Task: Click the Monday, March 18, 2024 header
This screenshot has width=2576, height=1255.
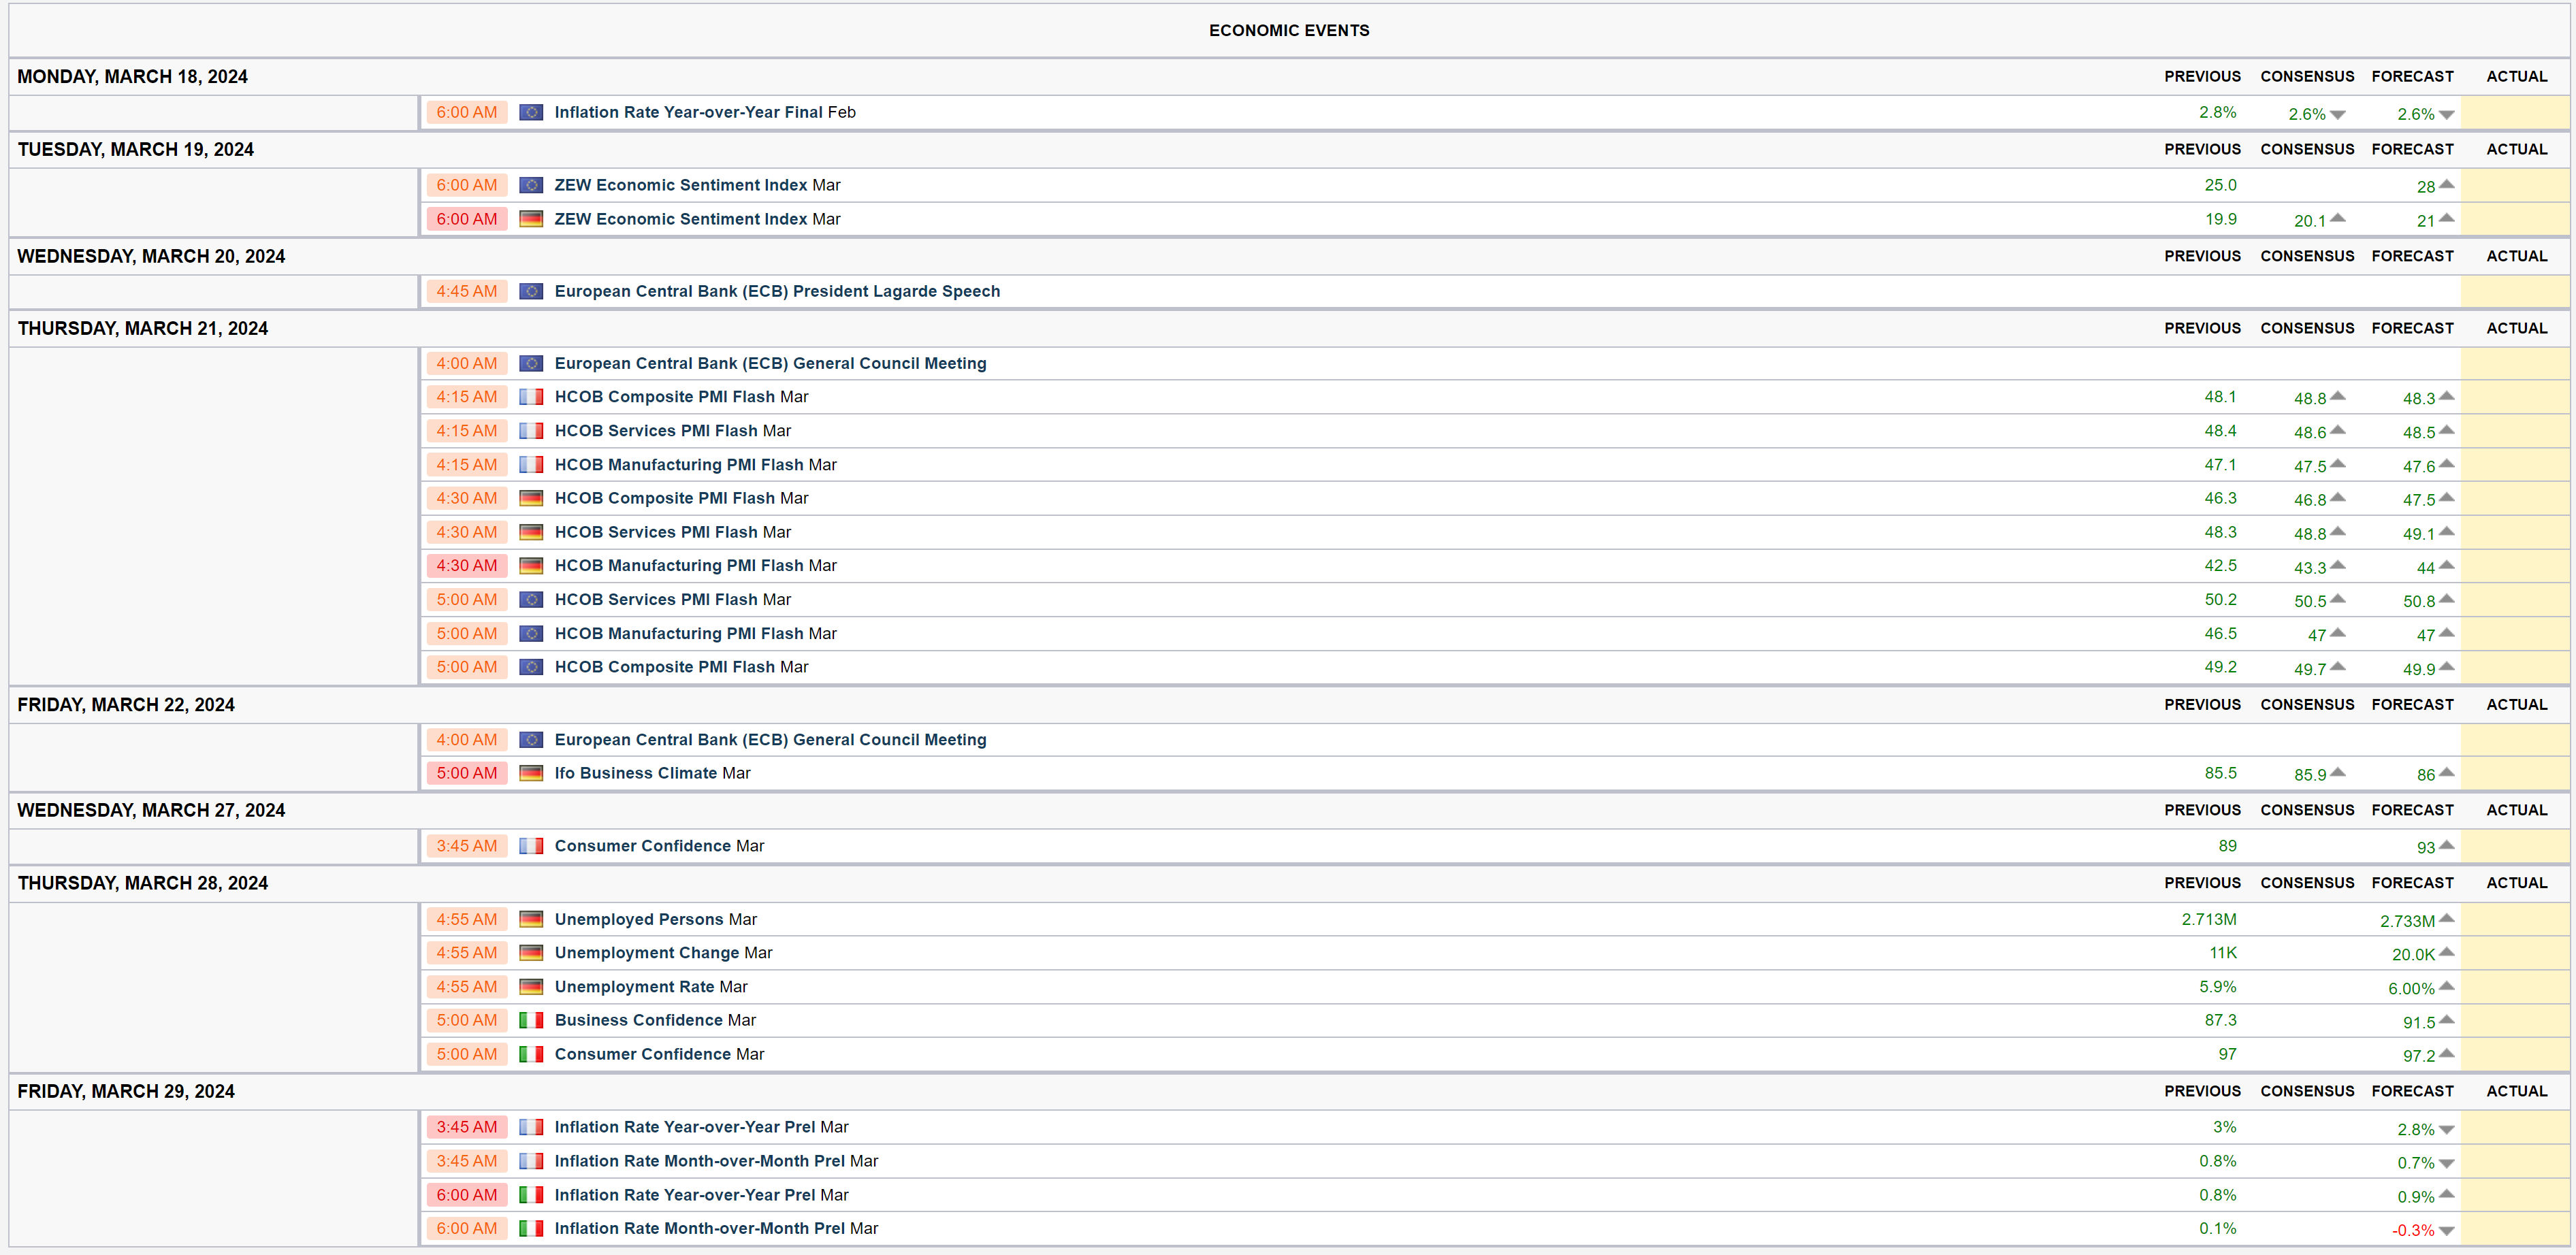Action: click(132, 77)
